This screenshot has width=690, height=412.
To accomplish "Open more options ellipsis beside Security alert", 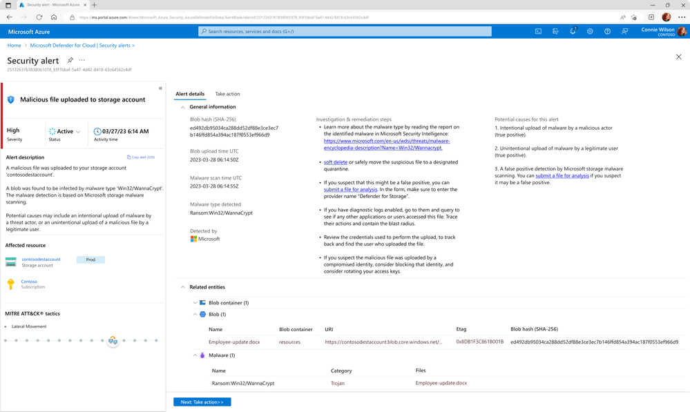I will pyautogui.click(x=82, y=60).
